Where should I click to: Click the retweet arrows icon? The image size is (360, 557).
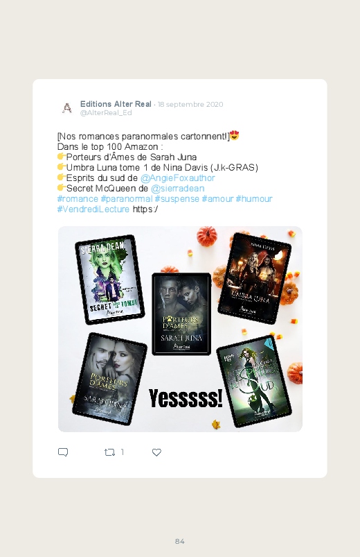tap(109, 452)
